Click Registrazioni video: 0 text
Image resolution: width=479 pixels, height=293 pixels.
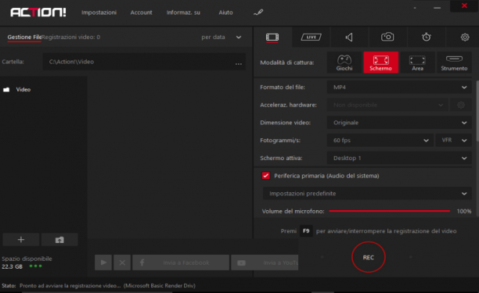tap(71, 38)
